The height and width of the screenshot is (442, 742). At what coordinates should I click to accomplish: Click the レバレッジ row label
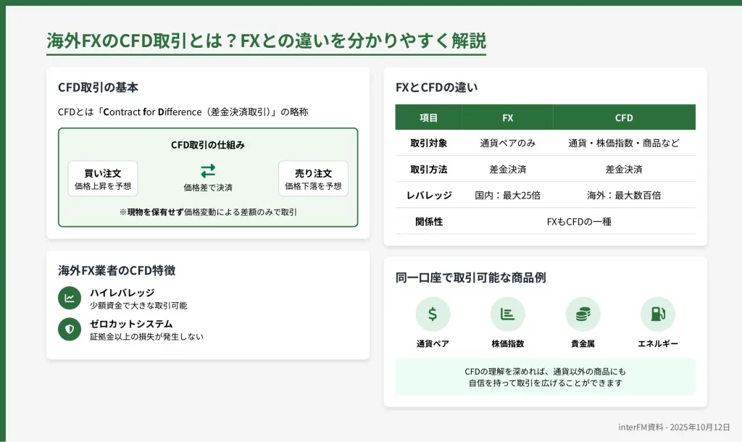[429, 195]
